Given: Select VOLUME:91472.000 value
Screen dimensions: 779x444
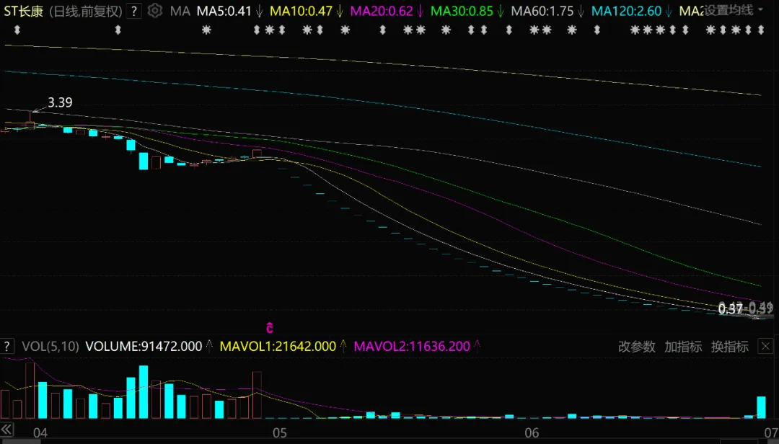Looking at the screenshot, I should point(144,346).
